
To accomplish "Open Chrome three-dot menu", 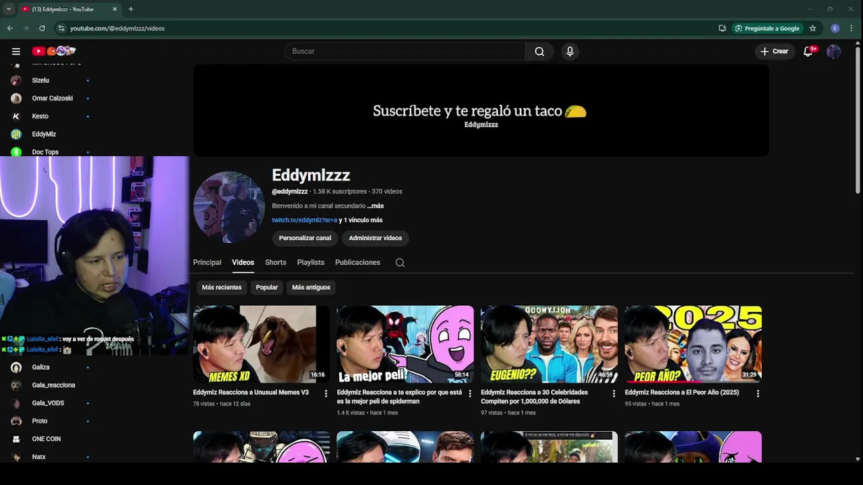I will pyautogui.click(x=852, y=28).
